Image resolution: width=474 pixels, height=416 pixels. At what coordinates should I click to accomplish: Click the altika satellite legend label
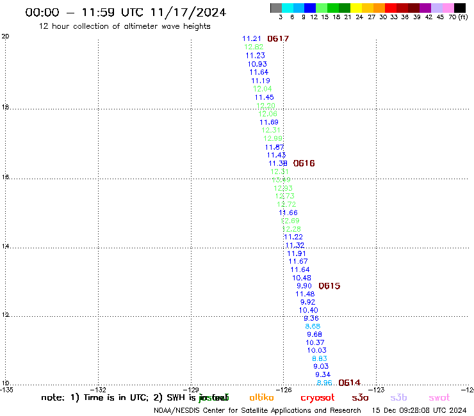pos(261,397)
